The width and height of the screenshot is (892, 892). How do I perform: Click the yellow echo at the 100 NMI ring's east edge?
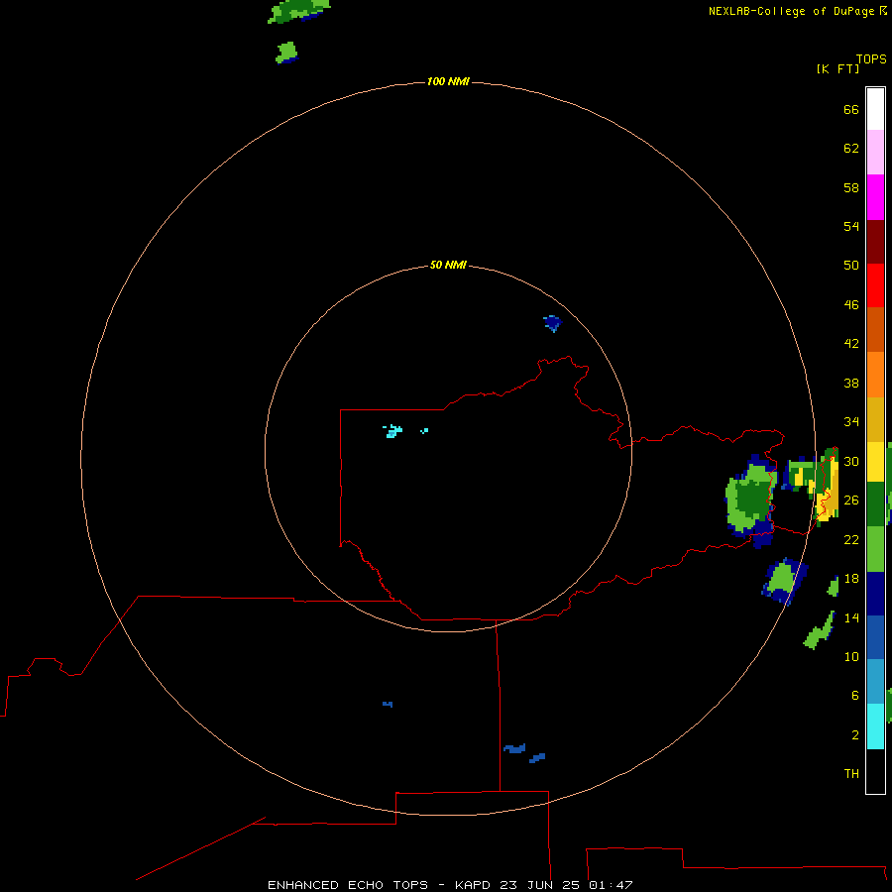829,491
